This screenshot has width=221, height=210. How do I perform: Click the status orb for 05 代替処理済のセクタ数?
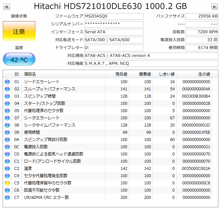[7, 111]
